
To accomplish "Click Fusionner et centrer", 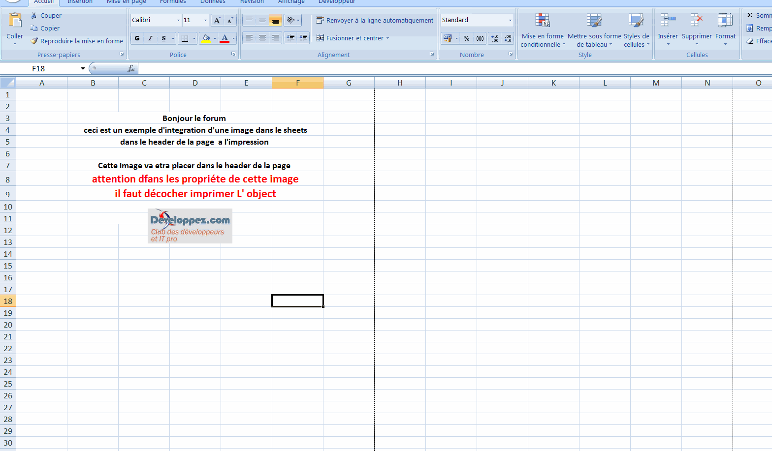I will 350,38.
